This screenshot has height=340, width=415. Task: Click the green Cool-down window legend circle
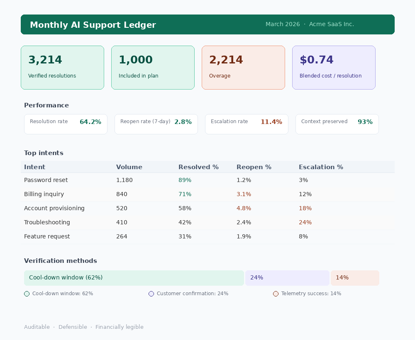[27, 294]
